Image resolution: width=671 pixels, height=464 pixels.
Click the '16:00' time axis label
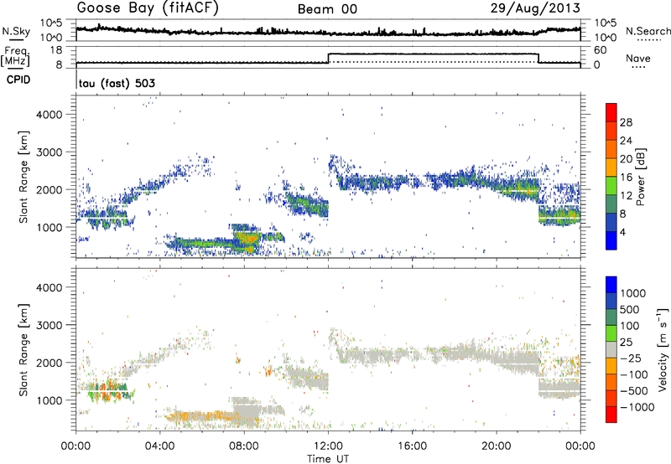(x=412, y=446)
